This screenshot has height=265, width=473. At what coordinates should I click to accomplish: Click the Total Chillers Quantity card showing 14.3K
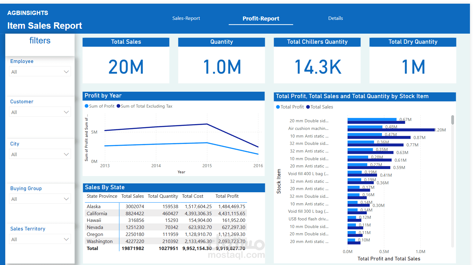(x=317, y=61)
